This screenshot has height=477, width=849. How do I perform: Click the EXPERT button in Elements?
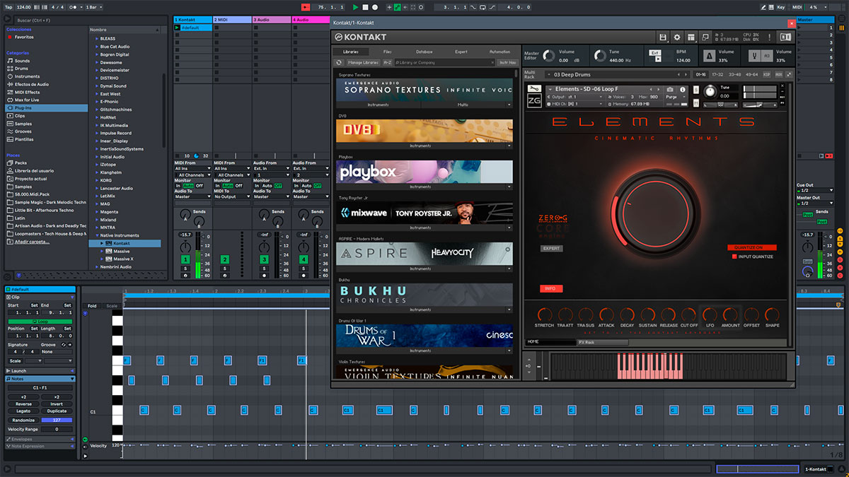click(x=551, y=249)
